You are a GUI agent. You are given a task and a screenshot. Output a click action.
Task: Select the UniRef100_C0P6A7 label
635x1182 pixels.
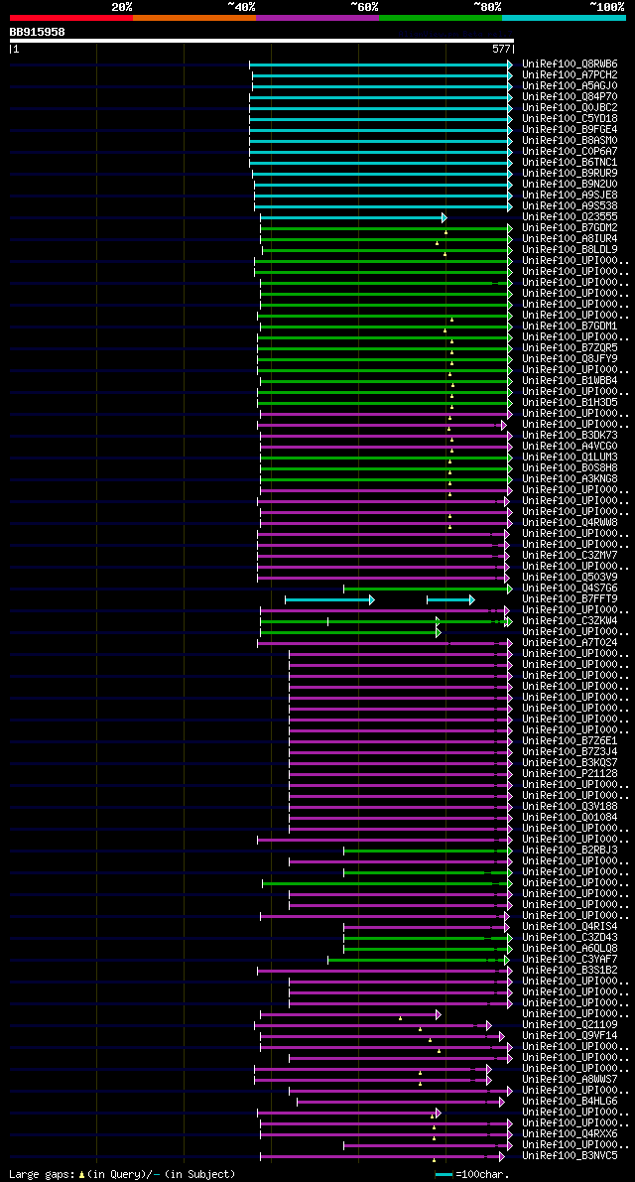[x=570, y=152]
